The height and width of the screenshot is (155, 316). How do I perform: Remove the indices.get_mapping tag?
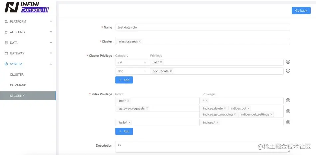tap(235, 115)
